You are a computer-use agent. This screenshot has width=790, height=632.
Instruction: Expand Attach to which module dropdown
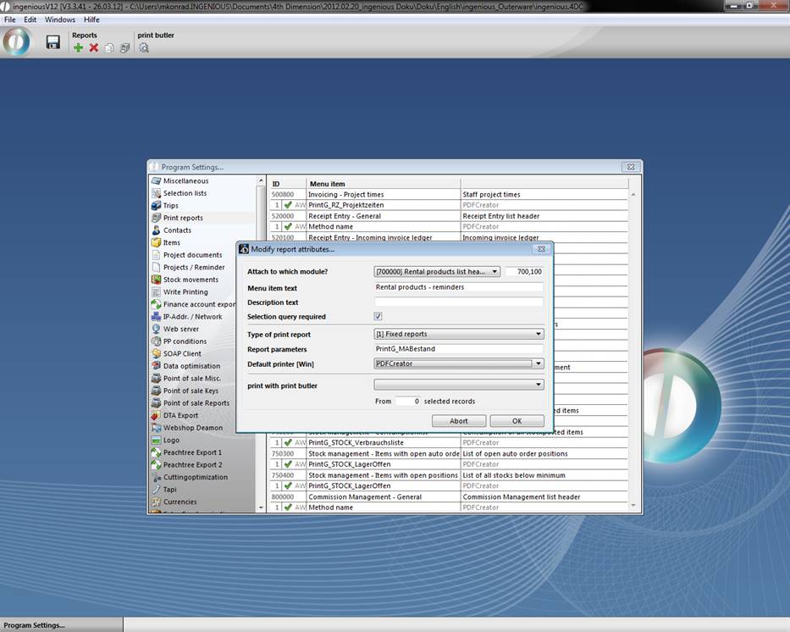tap(494, 272)
